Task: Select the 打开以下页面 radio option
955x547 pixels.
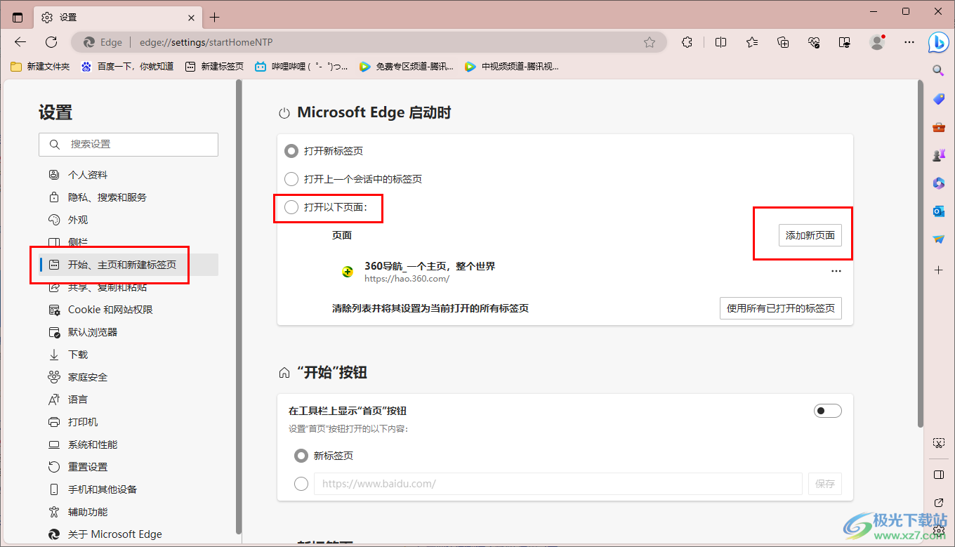Action: 291,207
